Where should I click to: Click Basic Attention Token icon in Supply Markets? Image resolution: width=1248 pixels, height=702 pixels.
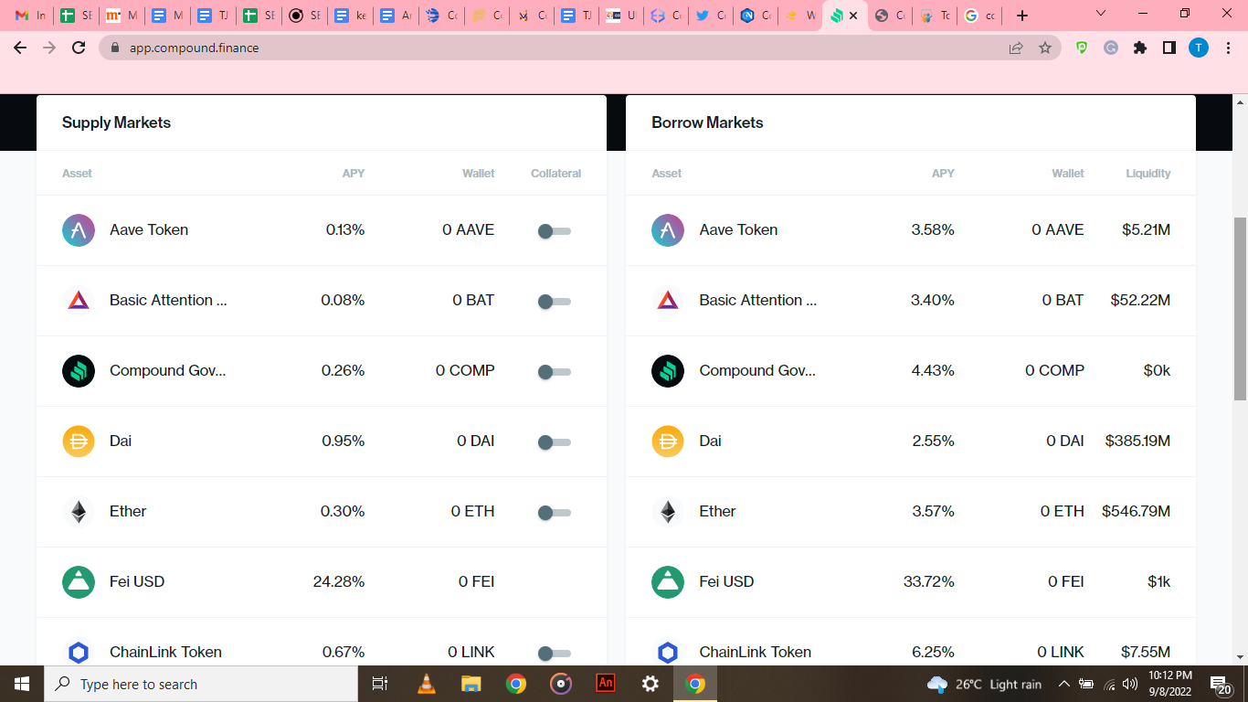[79, 301]
